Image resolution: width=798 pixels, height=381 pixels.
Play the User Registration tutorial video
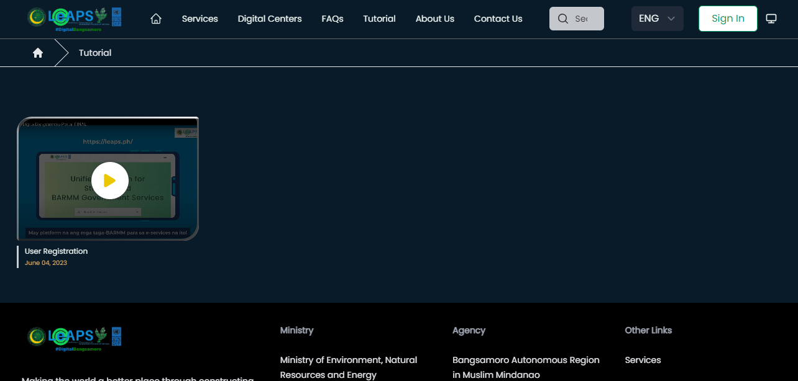pyautogui.click(x=110, y=180)
